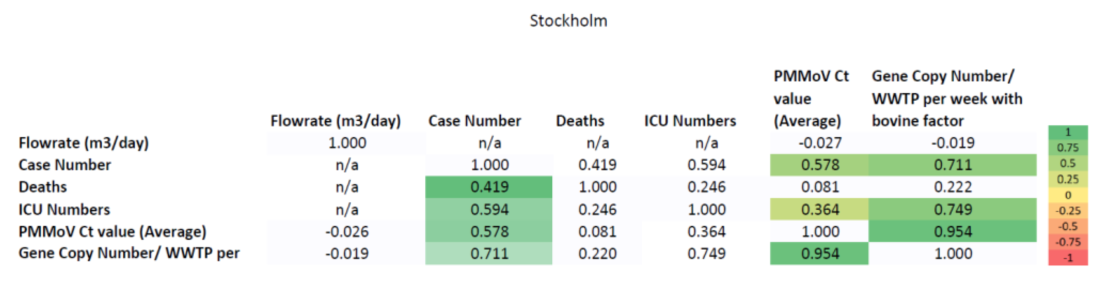Pick the 0.75 legend color swatch
This screenshot has height=281, width=1105.
(x=1068, y=148)
